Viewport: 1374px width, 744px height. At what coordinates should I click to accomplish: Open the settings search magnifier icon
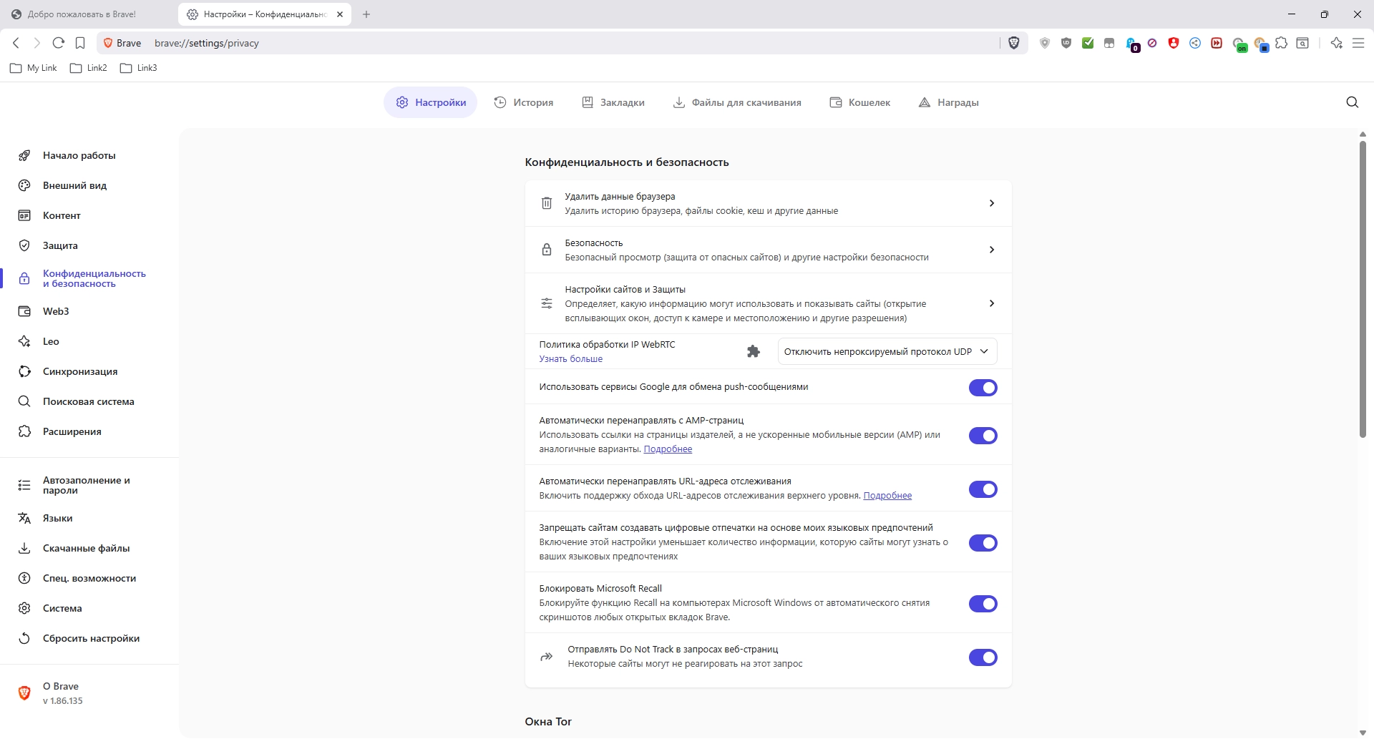1352,102
